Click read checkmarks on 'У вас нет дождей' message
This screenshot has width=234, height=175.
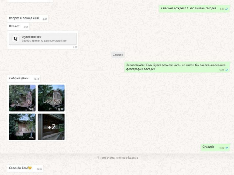tap(227, 9)
